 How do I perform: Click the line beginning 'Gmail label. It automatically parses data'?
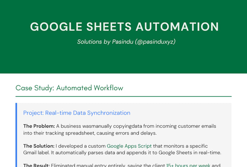(122, 153)
